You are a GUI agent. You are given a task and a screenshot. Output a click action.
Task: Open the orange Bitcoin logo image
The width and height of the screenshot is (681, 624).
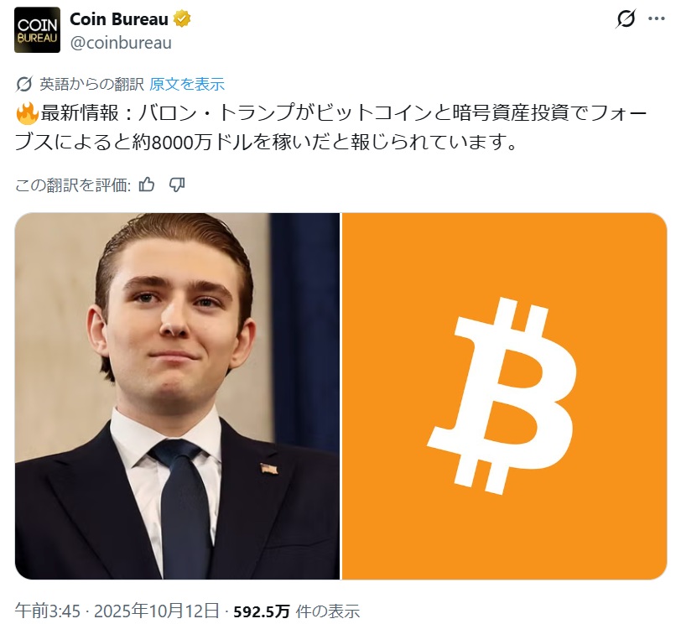click(x=505, y=396)
